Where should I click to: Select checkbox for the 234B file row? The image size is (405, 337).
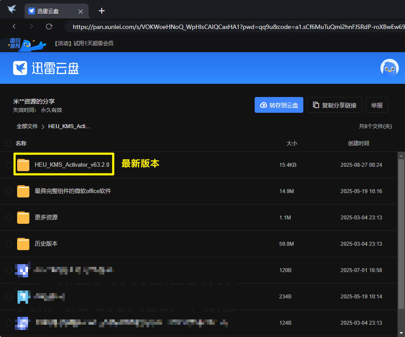click(x=8, y=297)
